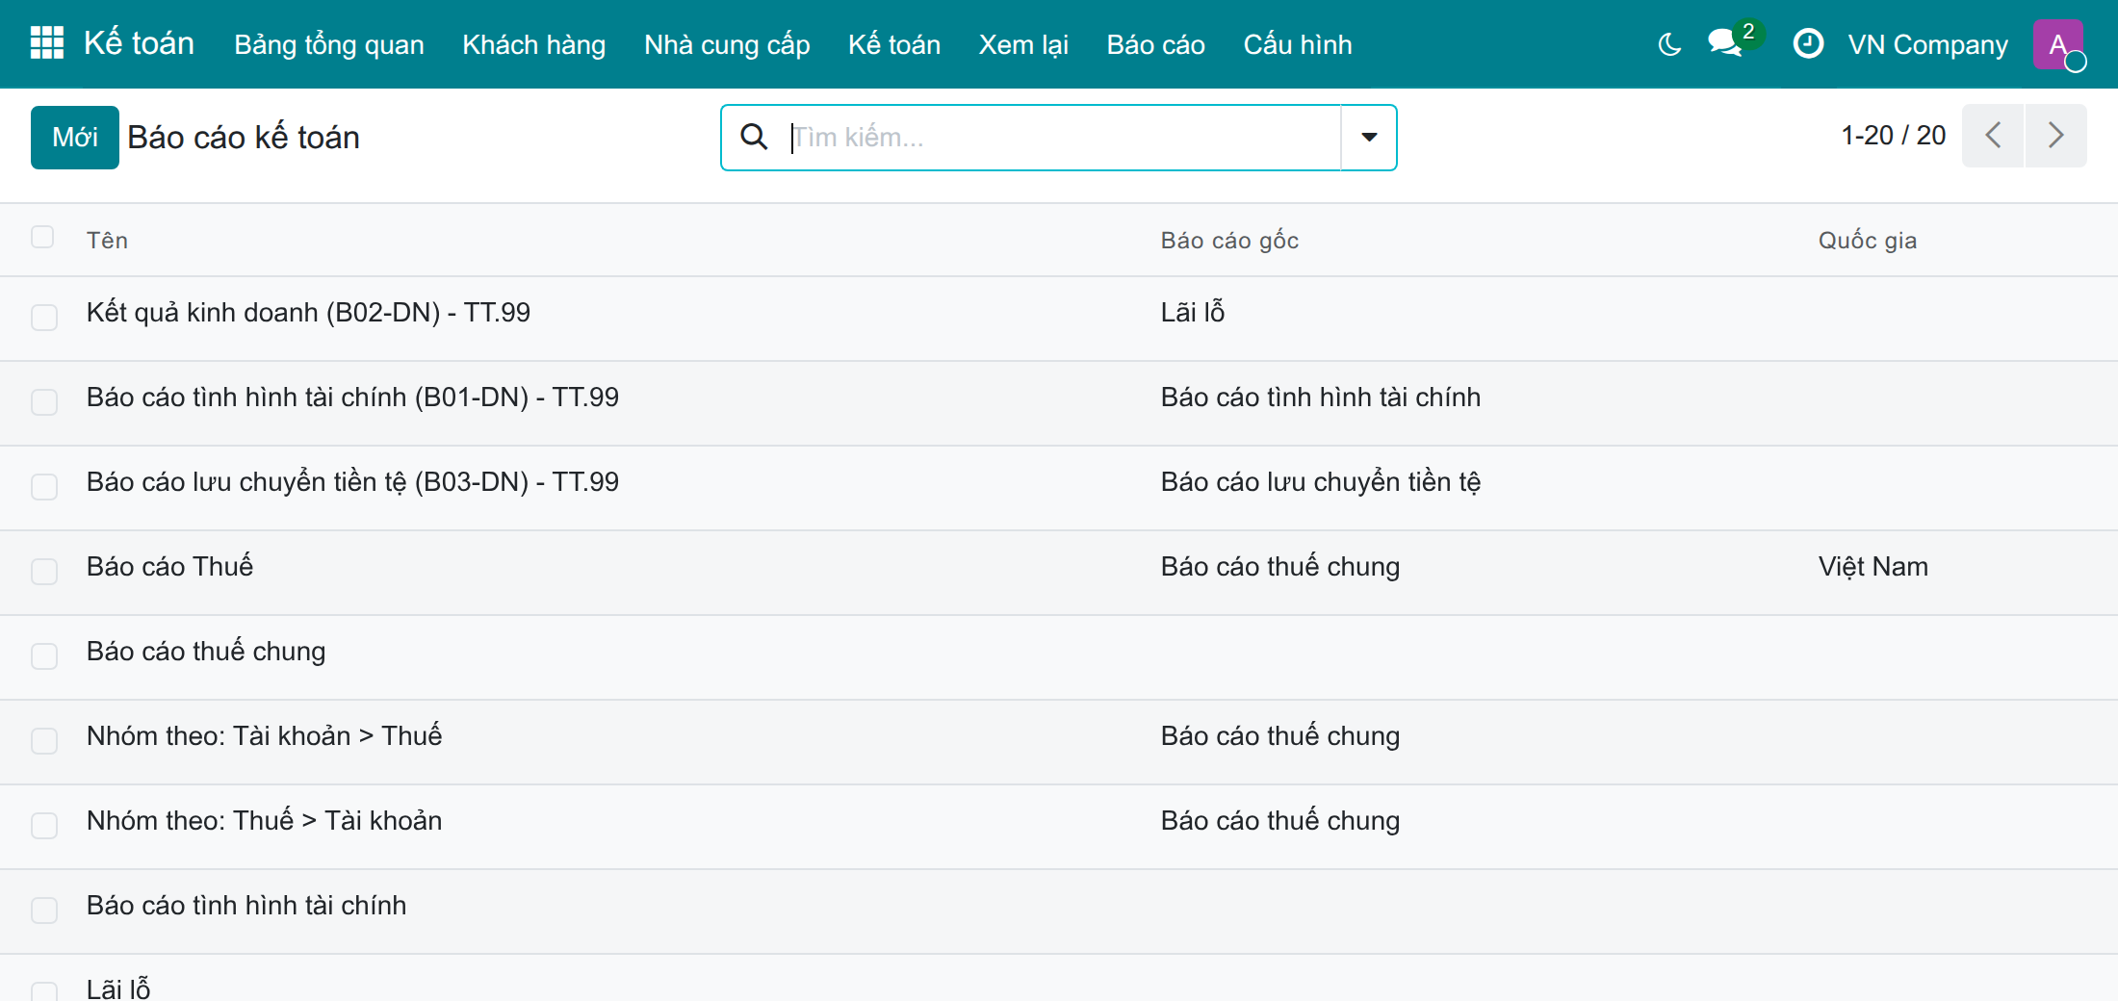
Task: Expand the search filter options dropdown
Action: click(1368, 137)
